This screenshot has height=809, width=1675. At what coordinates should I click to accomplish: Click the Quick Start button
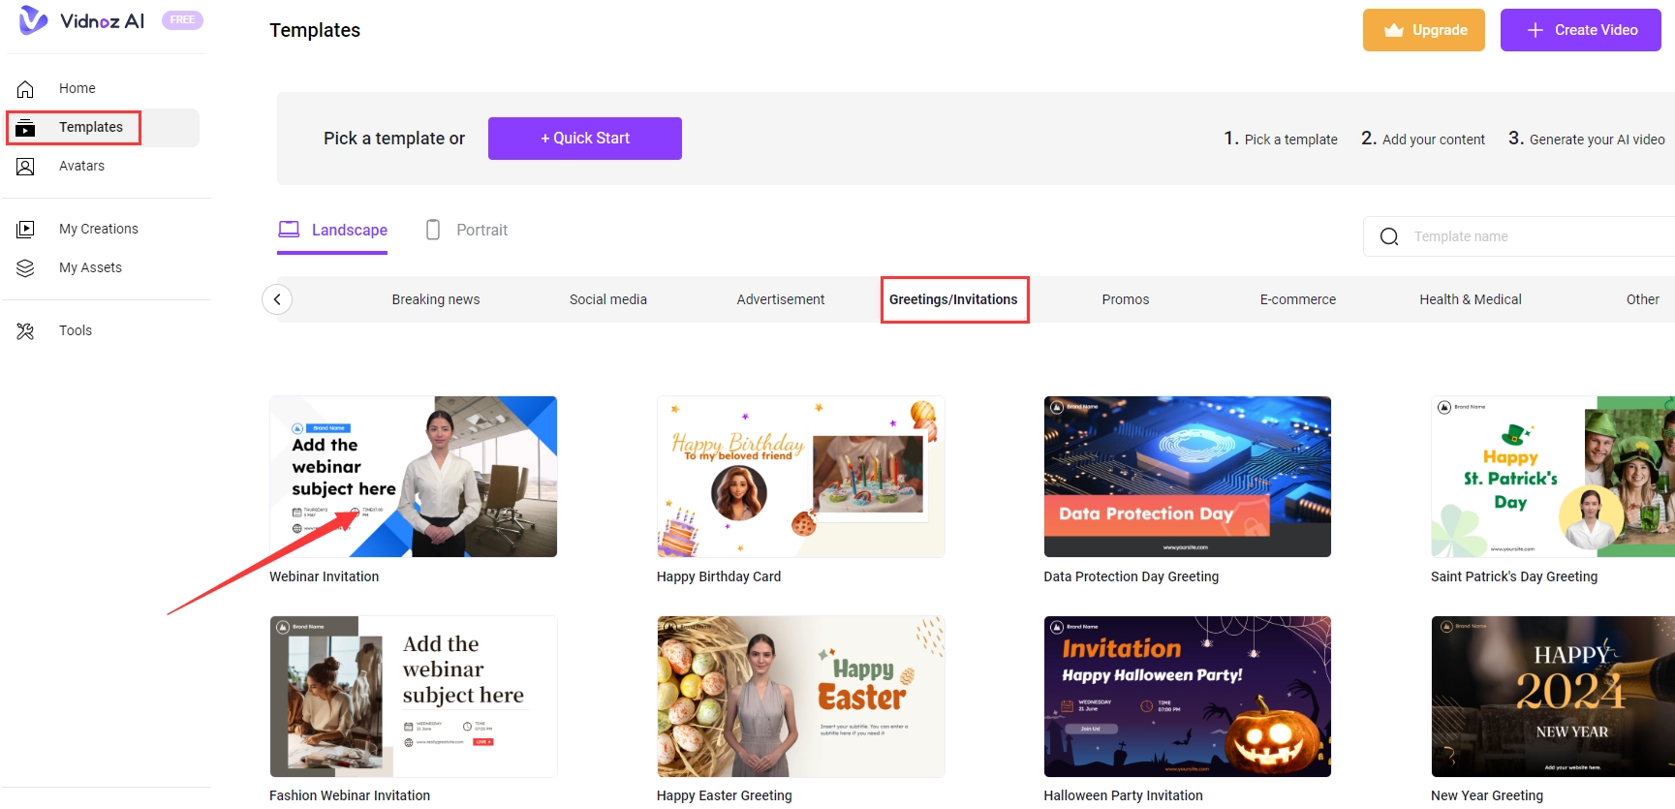pos(584,139)
